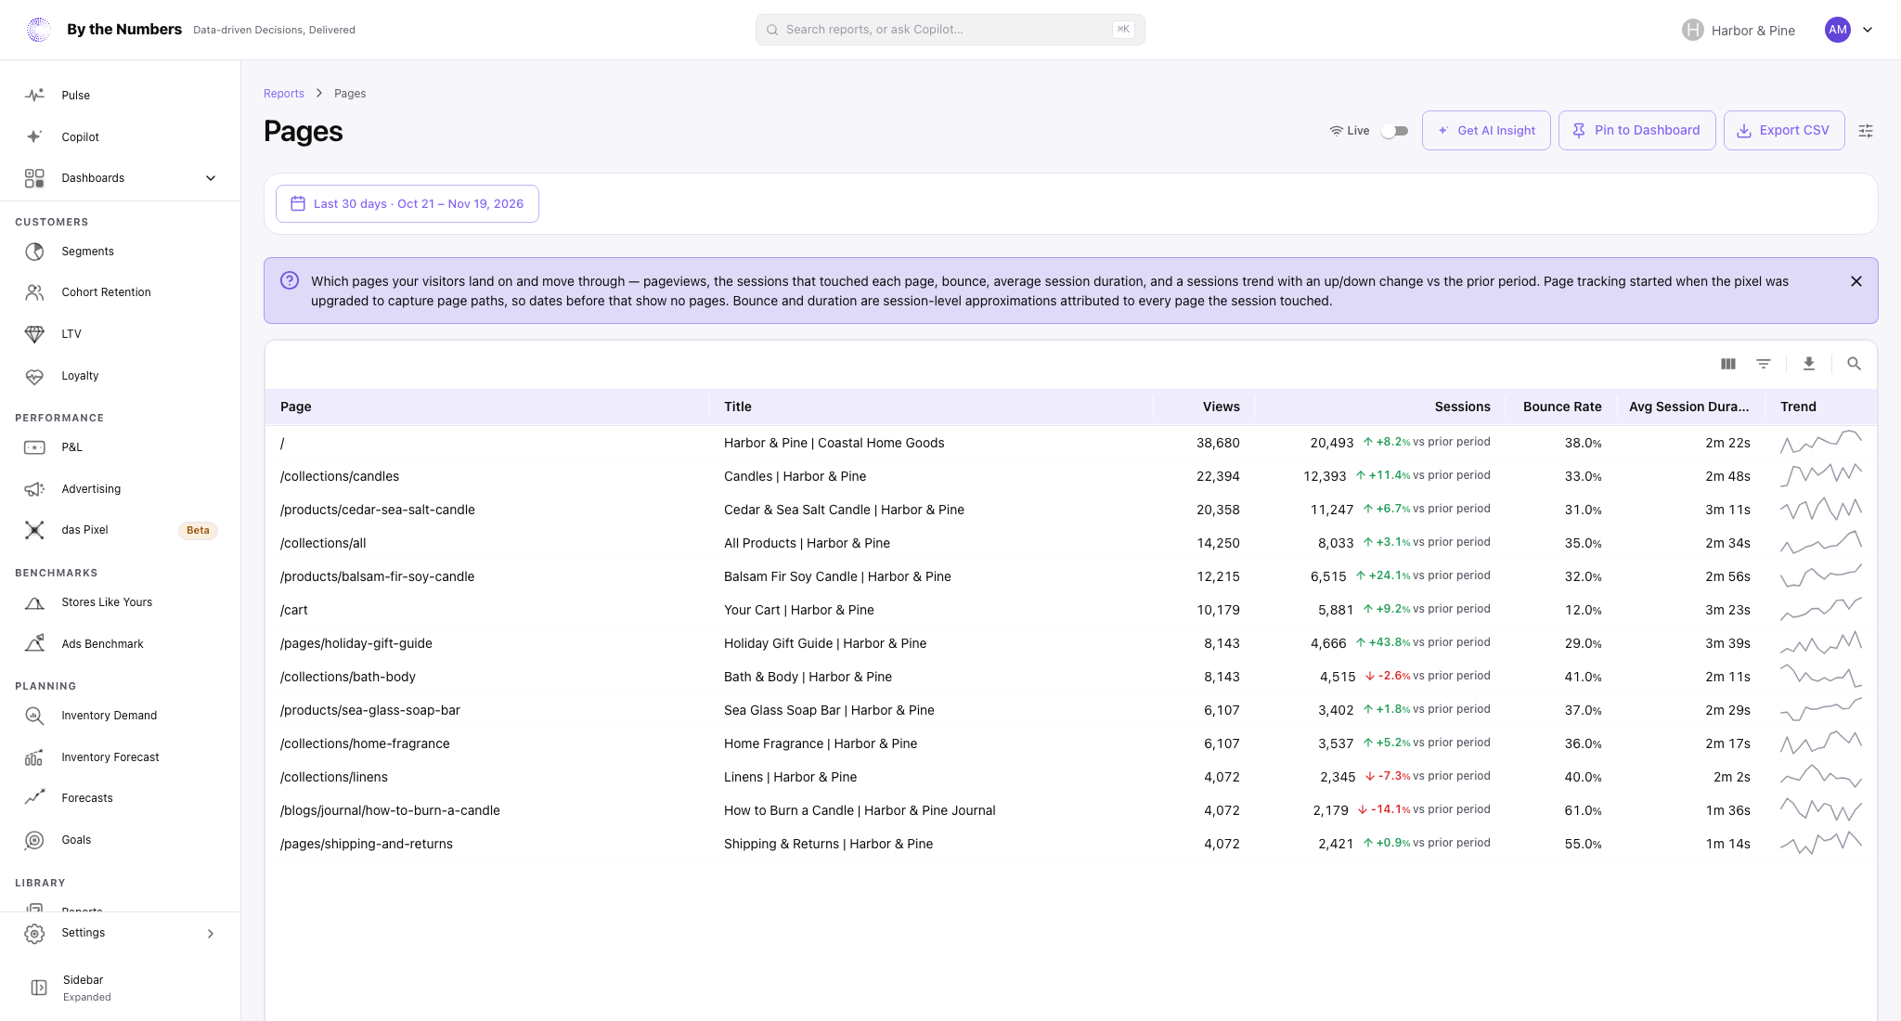Viewport: 1901px width, 1021px height.
Task: Click the Beta badge next to das Pixel
Action: point(198,531)
